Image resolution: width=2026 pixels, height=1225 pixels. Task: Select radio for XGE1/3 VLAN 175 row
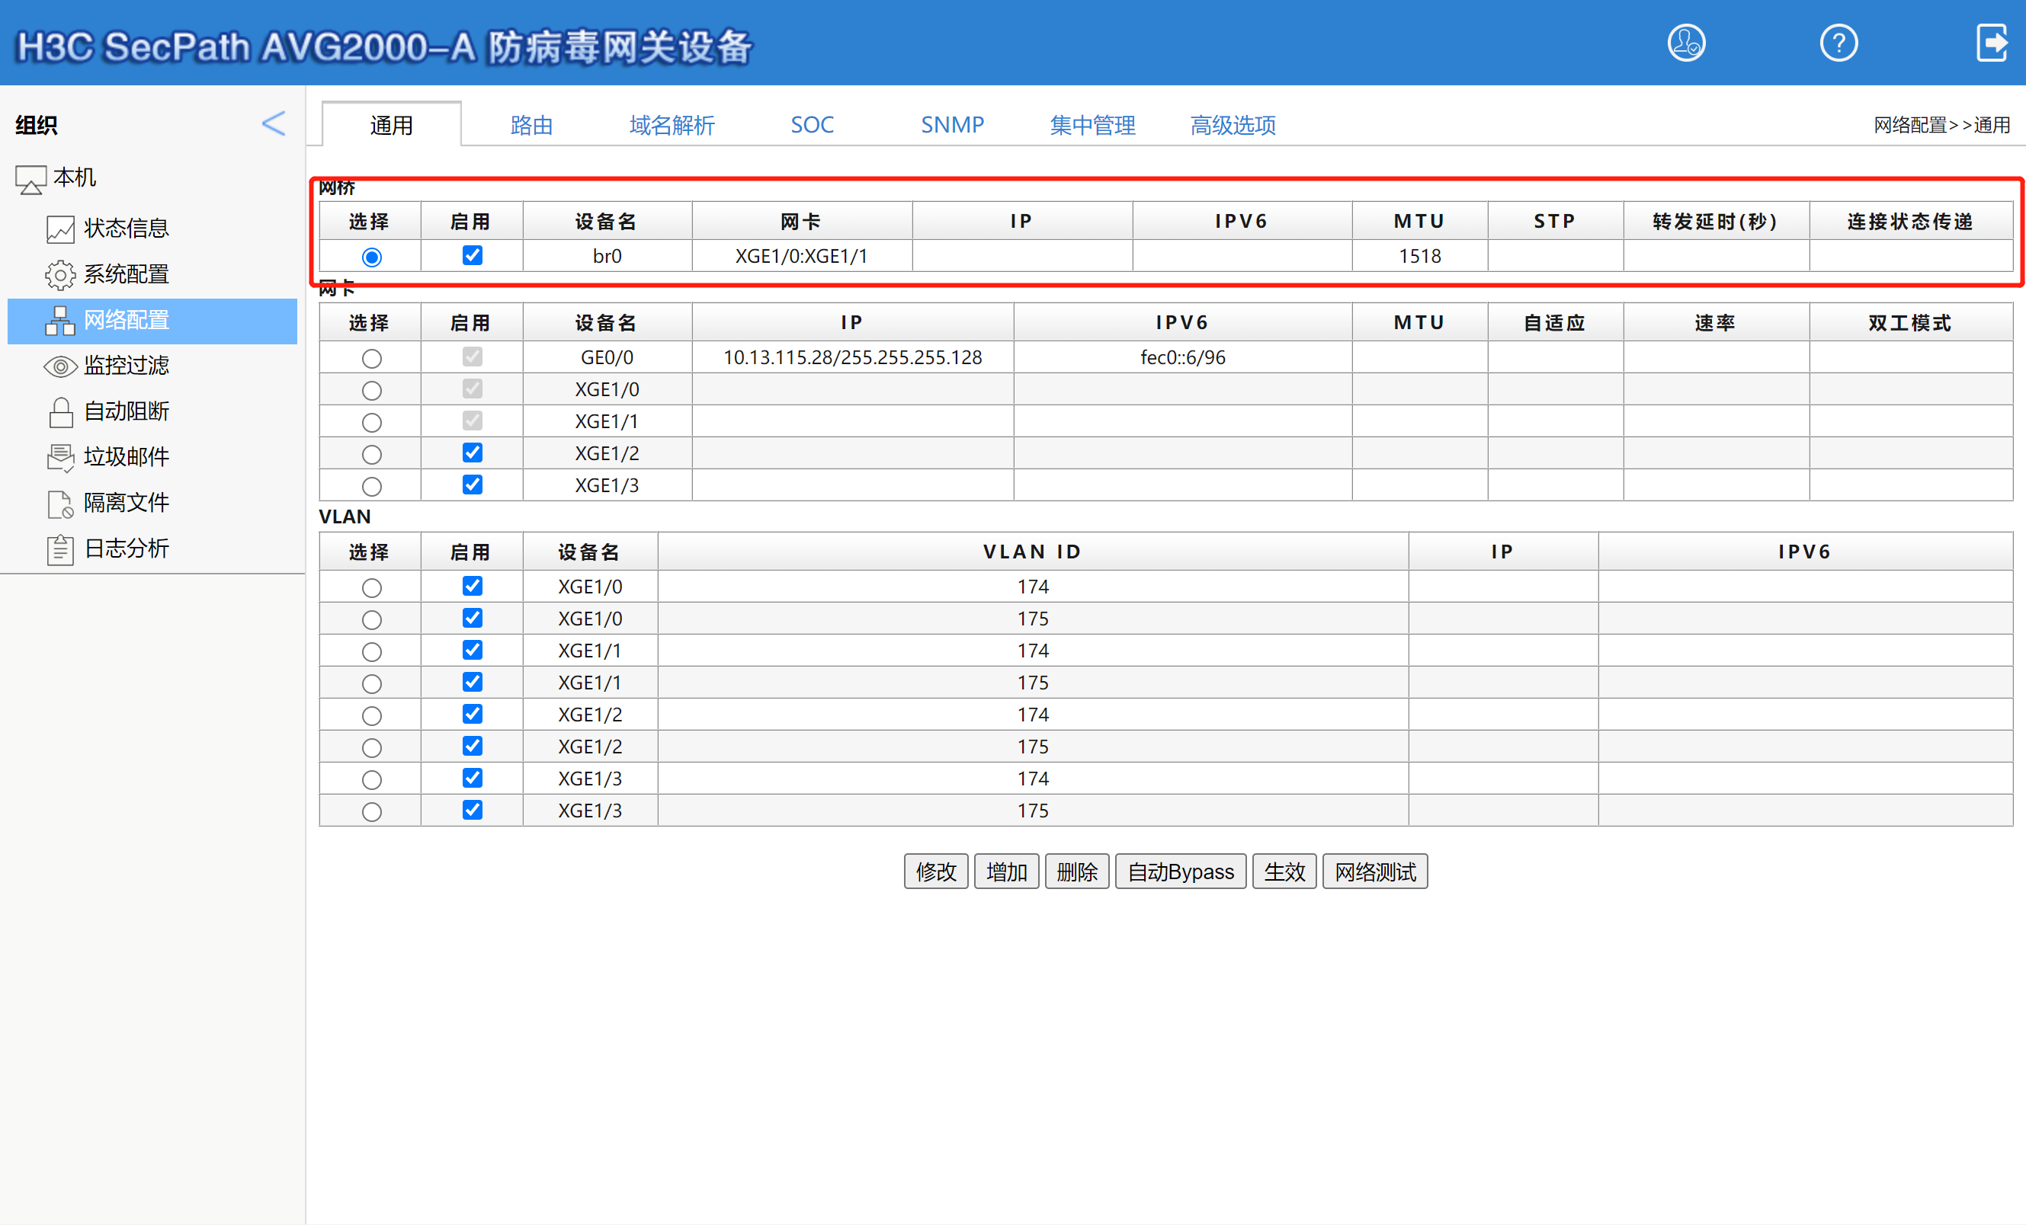click(372, 812)
